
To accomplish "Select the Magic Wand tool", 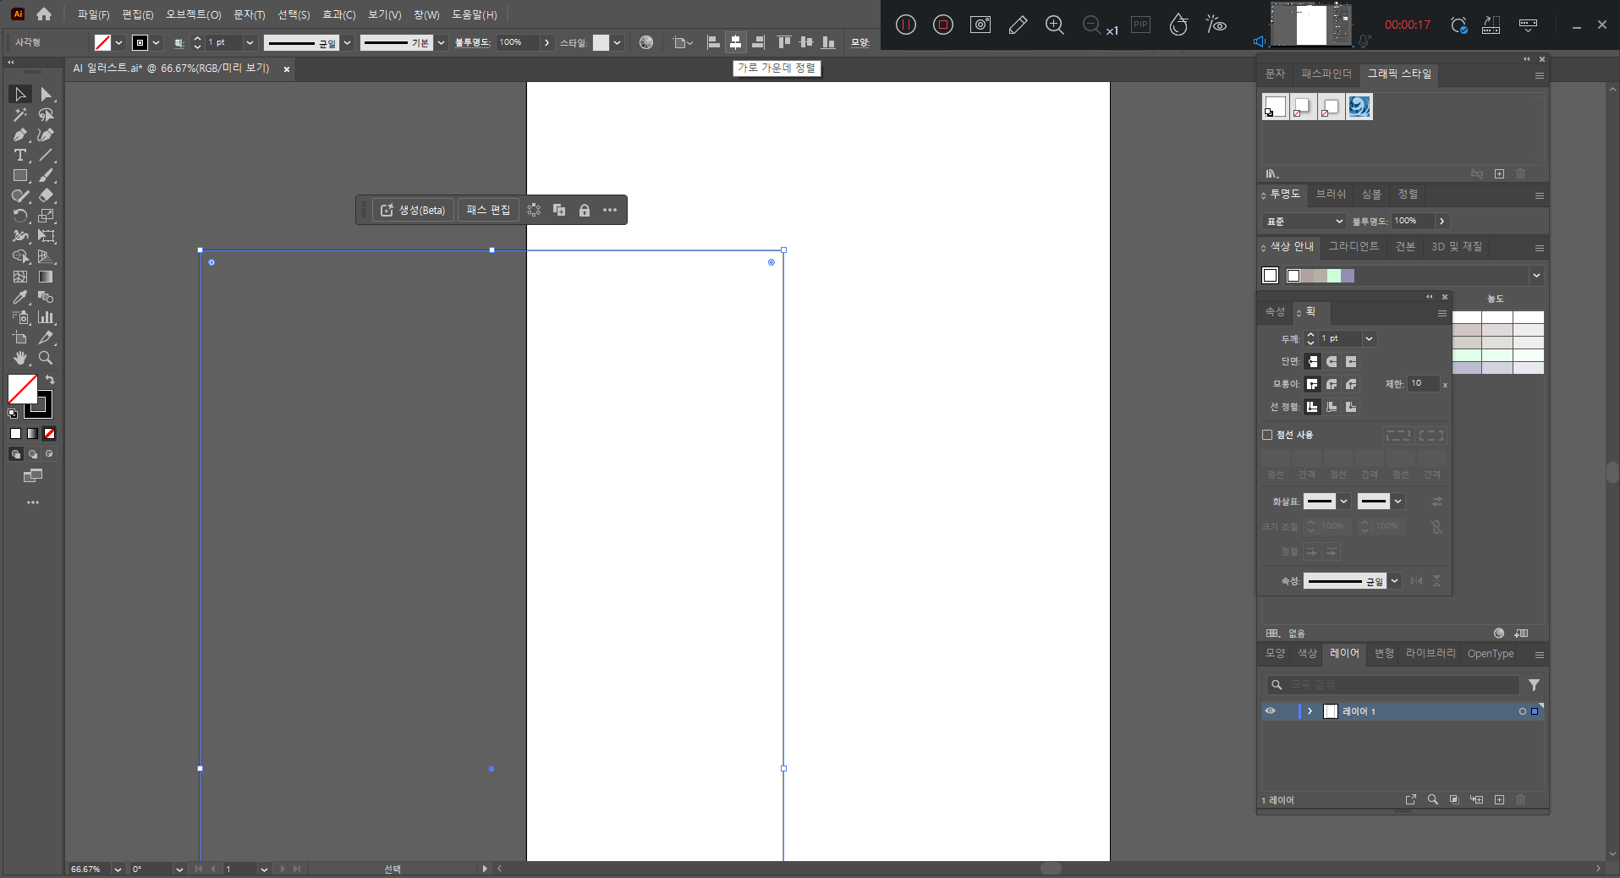I will pos(20,114).
